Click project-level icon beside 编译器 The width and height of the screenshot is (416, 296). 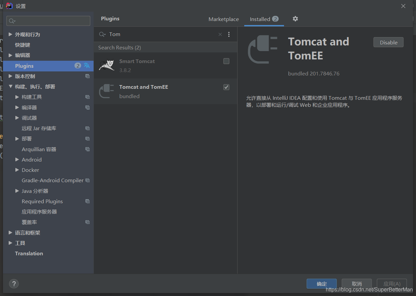[88, 107]
